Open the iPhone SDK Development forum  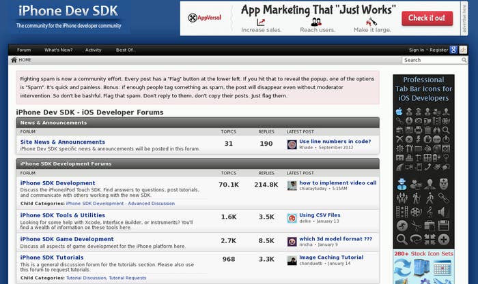point(57,183)
